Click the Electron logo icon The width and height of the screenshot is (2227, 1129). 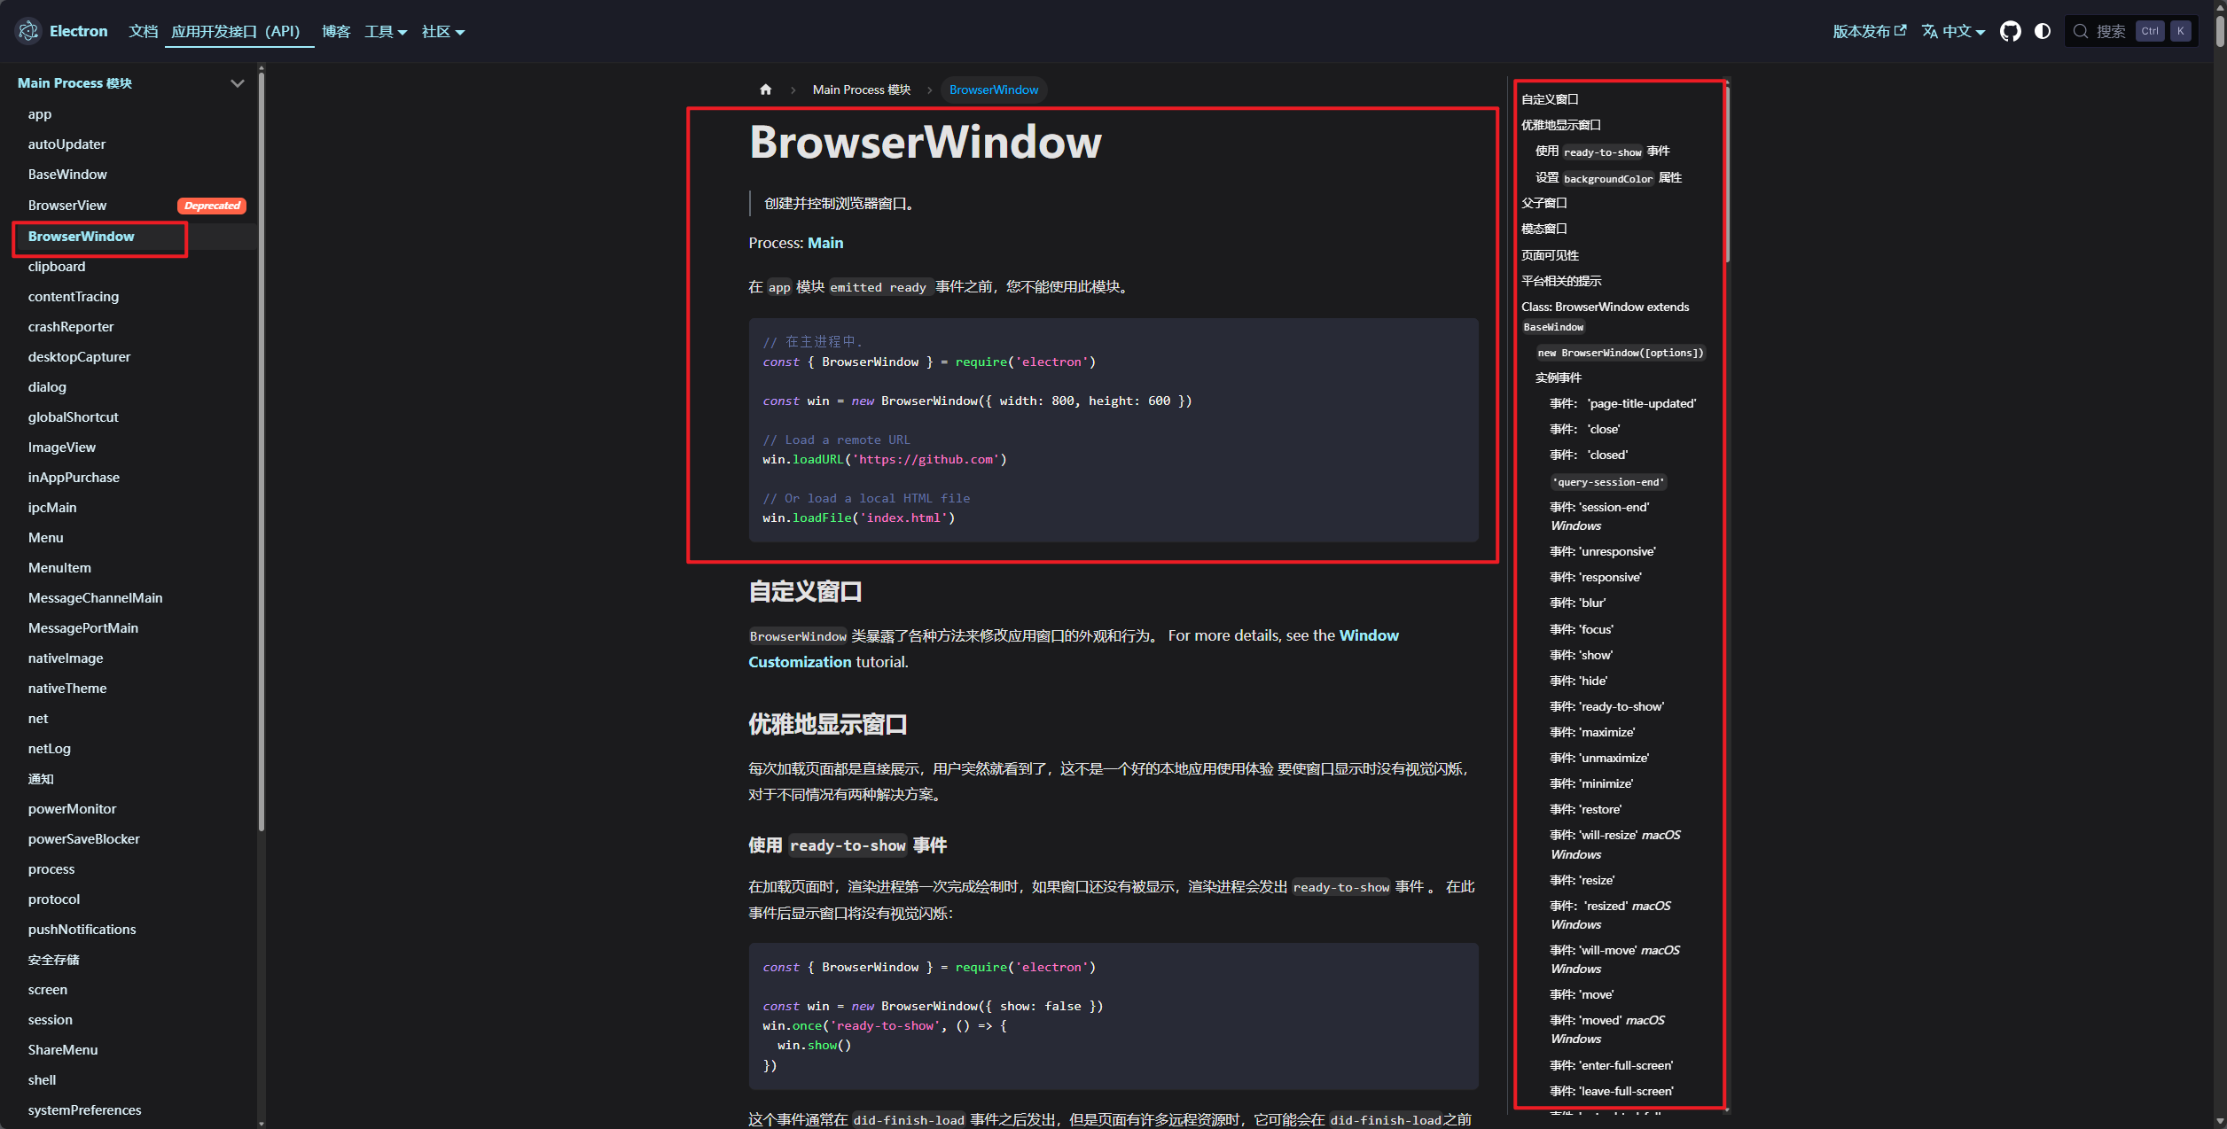click(x=28, y=32)
